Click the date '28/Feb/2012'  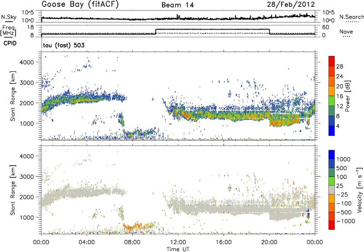[x=291, y=5]
